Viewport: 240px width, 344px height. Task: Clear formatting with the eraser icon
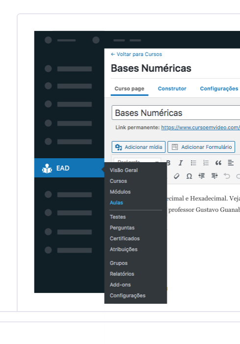click(177, 176)
